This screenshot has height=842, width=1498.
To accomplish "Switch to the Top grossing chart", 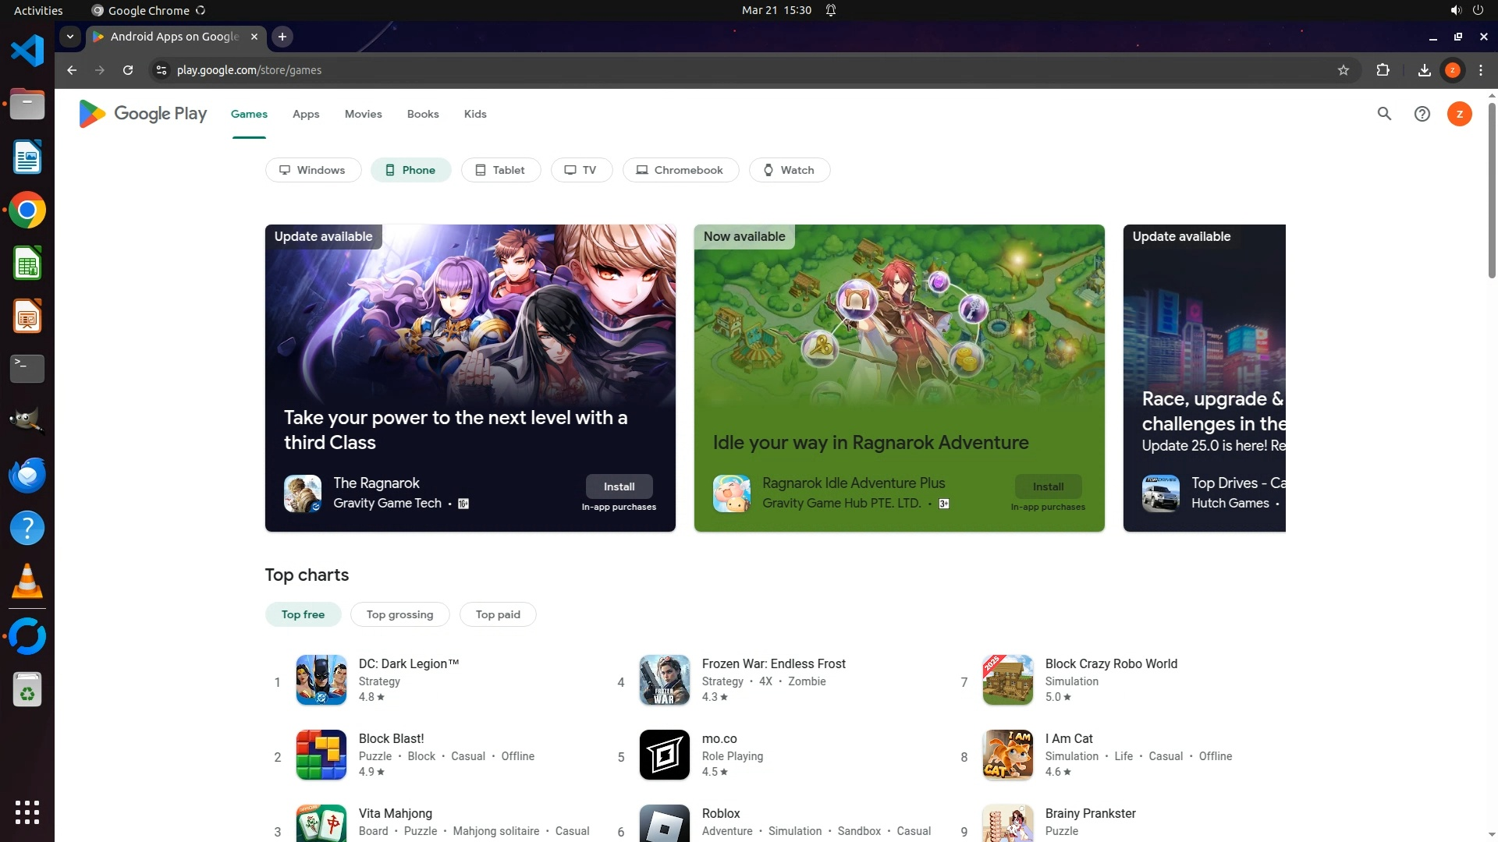I will (399, 614).
